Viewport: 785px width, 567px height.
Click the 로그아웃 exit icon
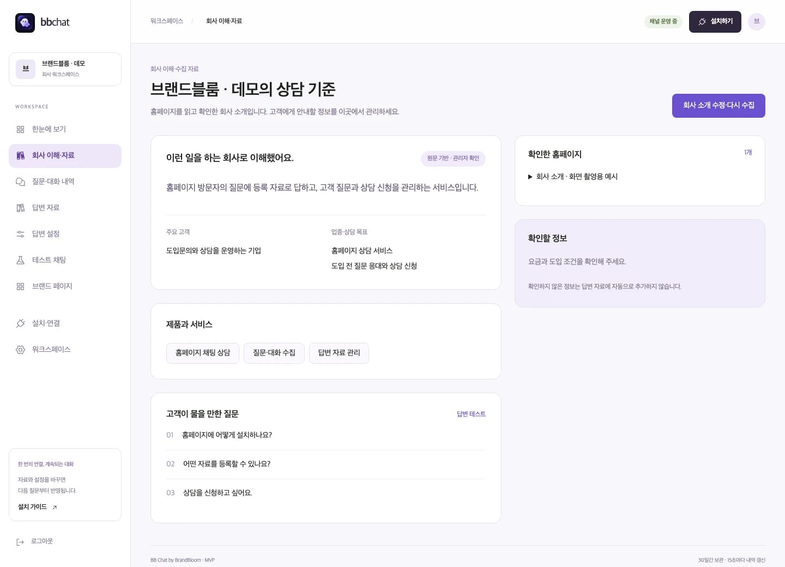[20, 542]
